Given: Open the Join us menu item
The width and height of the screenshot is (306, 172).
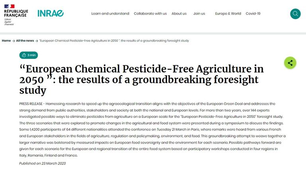Looking at the screenshot, I should [199, 14].
